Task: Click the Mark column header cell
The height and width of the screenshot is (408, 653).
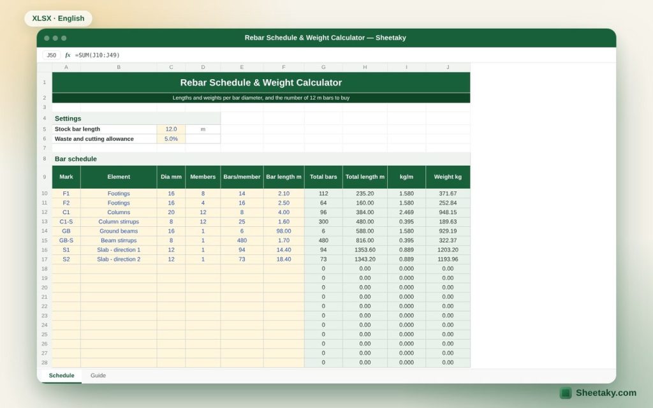Action: click(x=66, y=177)
